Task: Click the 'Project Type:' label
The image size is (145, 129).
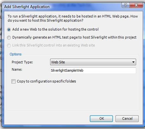Action: point(22,62)
